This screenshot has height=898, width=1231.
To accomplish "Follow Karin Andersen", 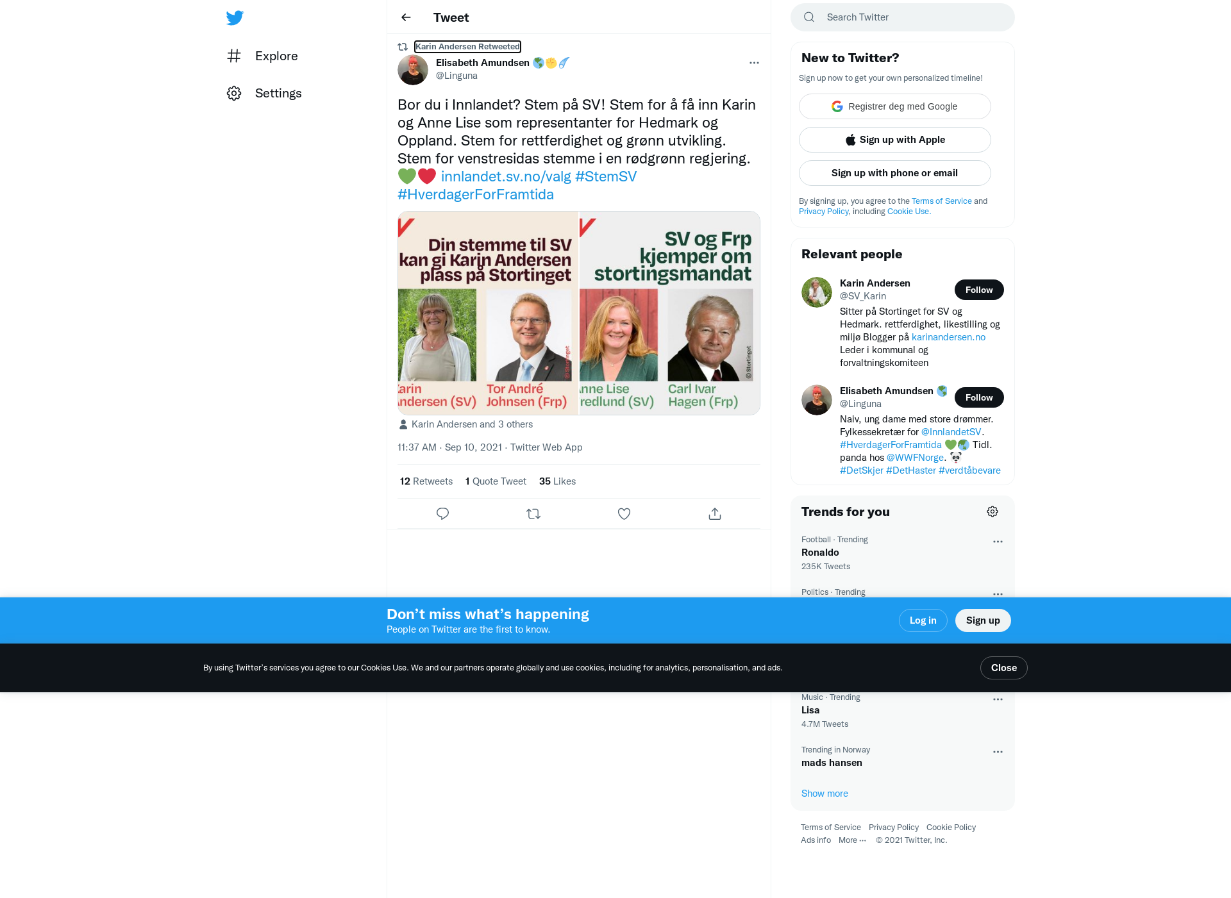I will (979, 290).
